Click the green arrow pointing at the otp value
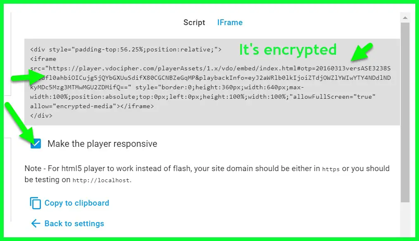 point(362,52)
